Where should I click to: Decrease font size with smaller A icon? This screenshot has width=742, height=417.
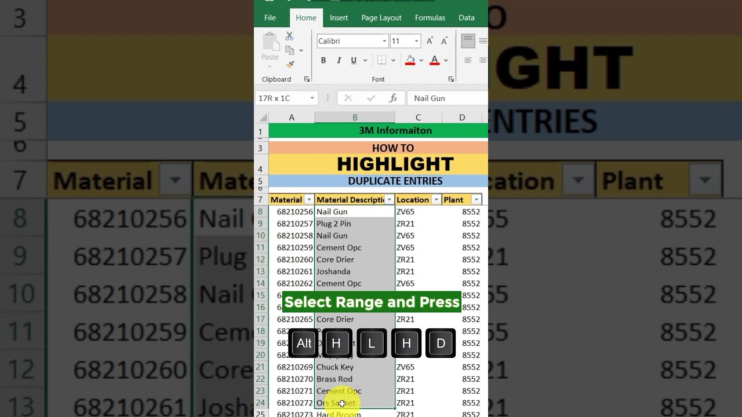click(444, 41)
